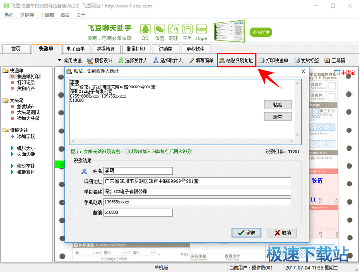Open 模板设计 toolbar item

[x=100, y=61]
